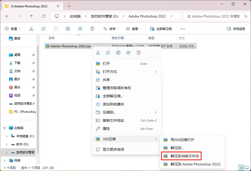Expand 网络 in the navigation tree
The width and height of the screenshot is (251, 171).
coord(5,161)
